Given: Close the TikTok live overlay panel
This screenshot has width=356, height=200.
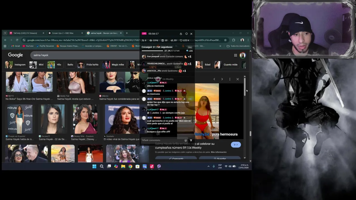Looking at the screenshot, I should (x=191, y=34).
